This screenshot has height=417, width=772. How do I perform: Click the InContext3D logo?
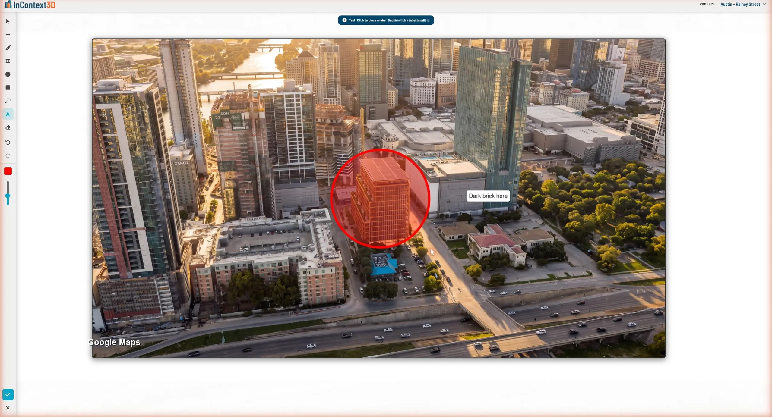tap(30, 5)
